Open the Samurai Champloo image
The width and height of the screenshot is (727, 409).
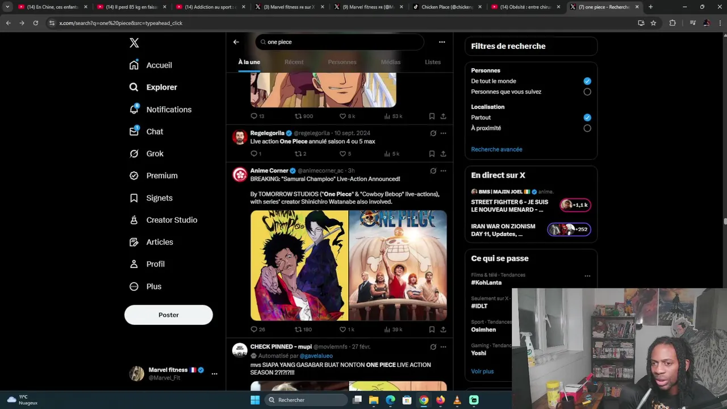click(x=299, y=266)
